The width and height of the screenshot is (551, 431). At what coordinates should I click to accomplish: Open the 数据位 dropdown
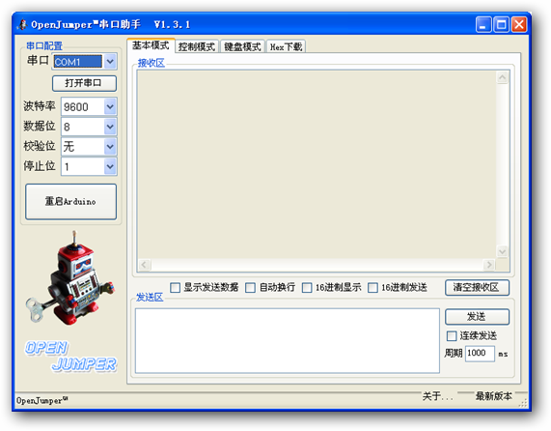110,127
